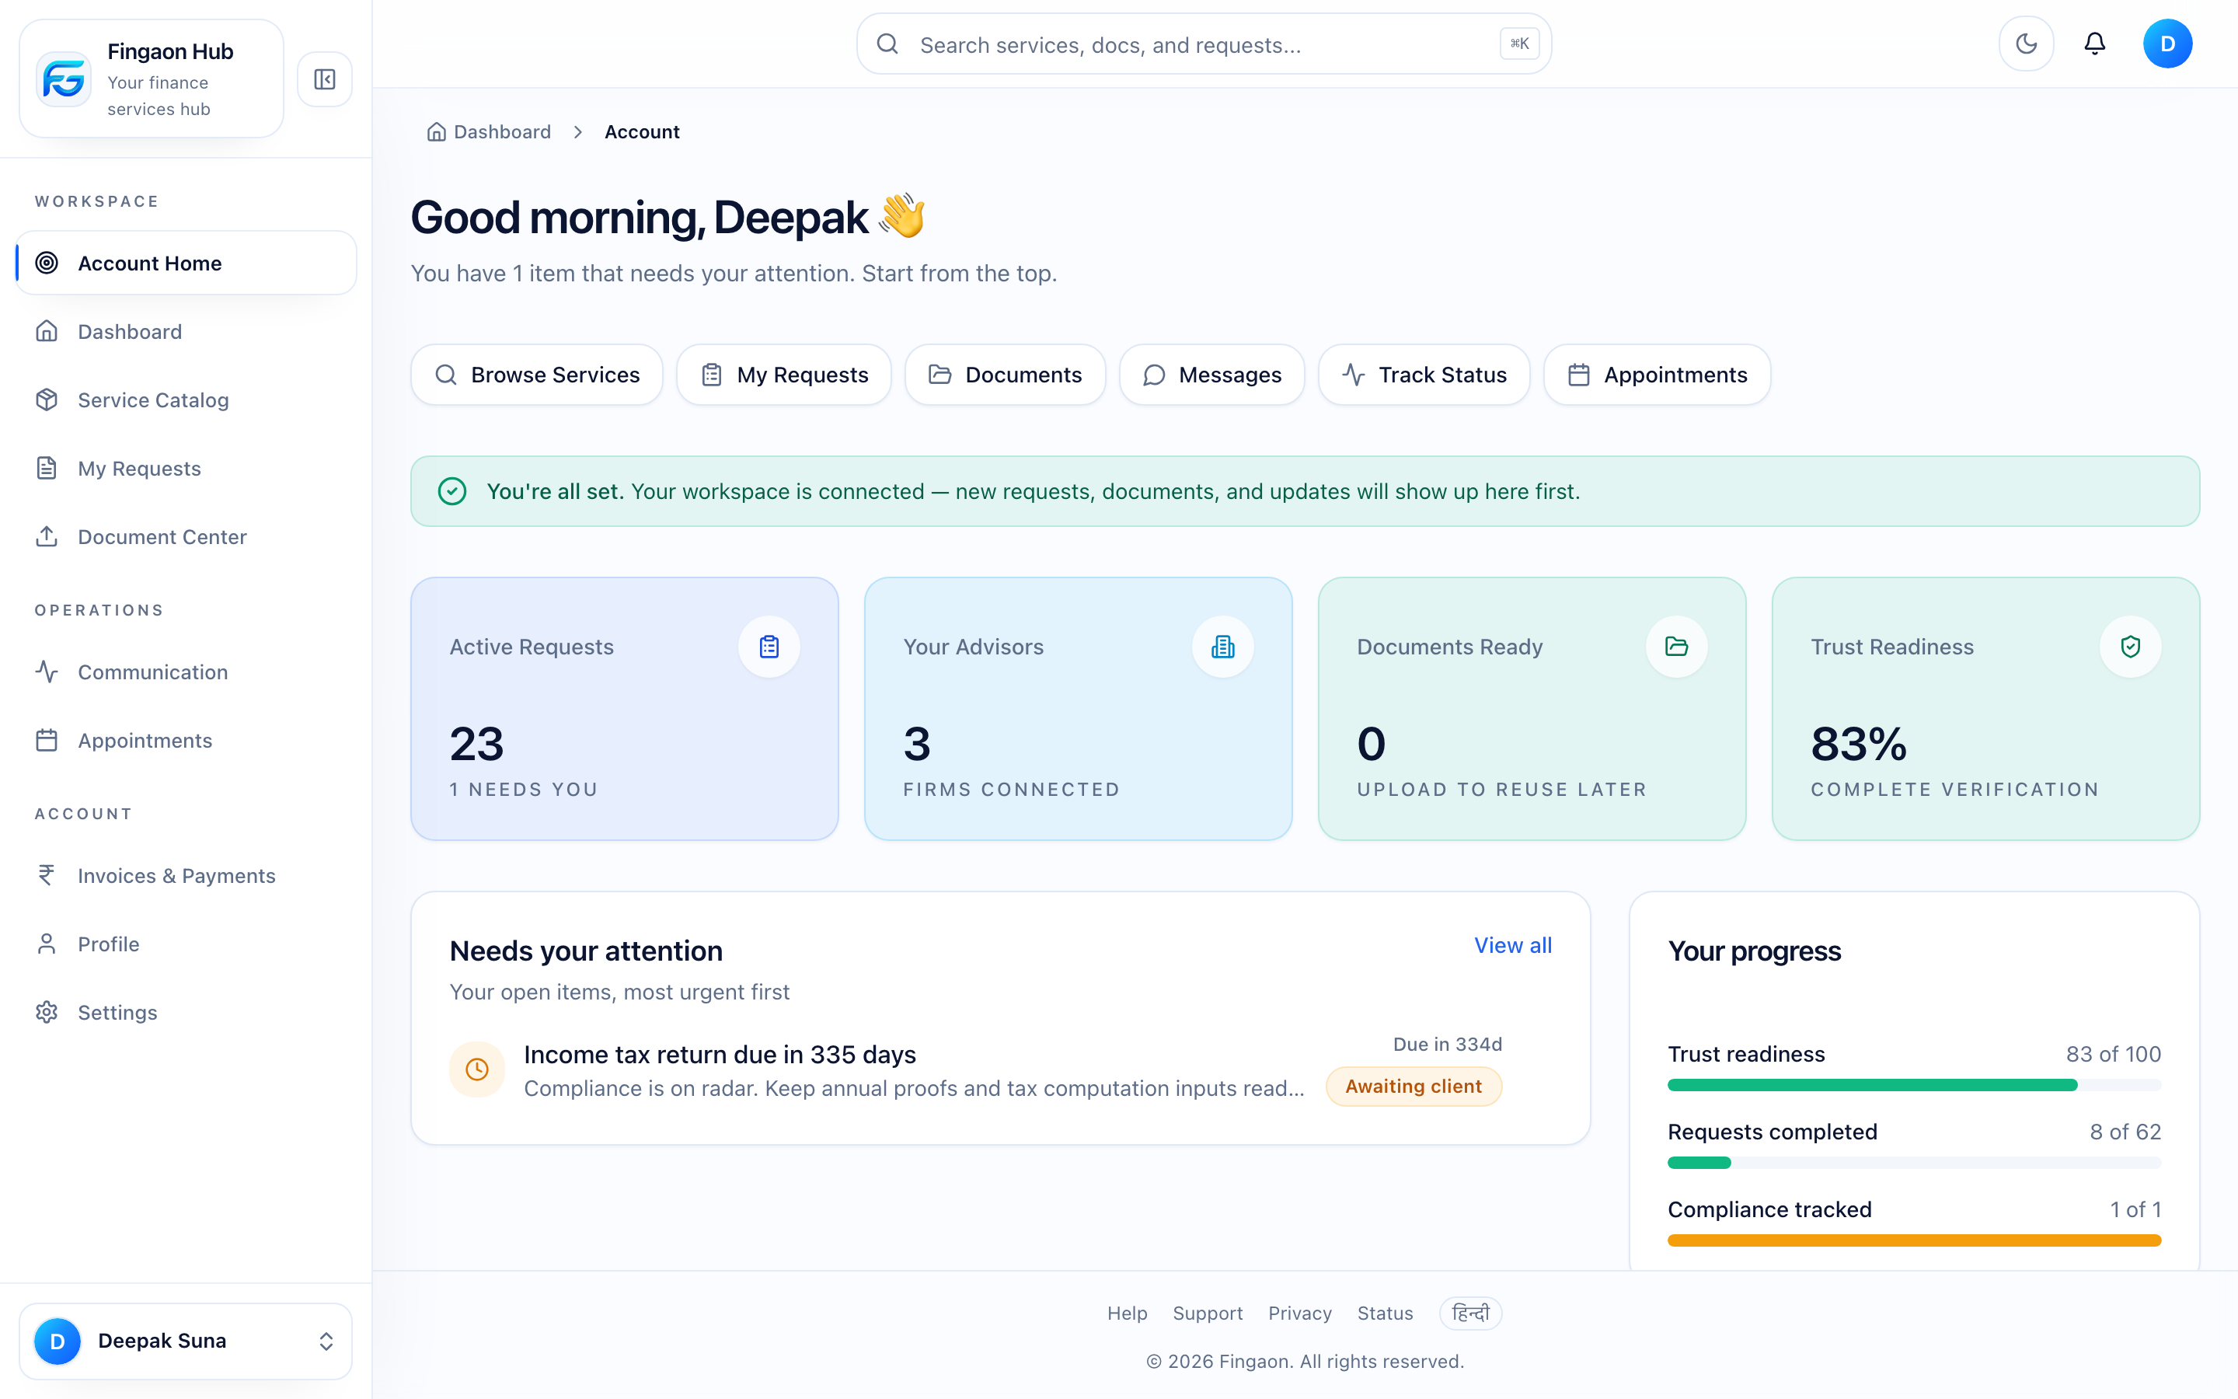Switch language to हिन्दी

1470,1313
